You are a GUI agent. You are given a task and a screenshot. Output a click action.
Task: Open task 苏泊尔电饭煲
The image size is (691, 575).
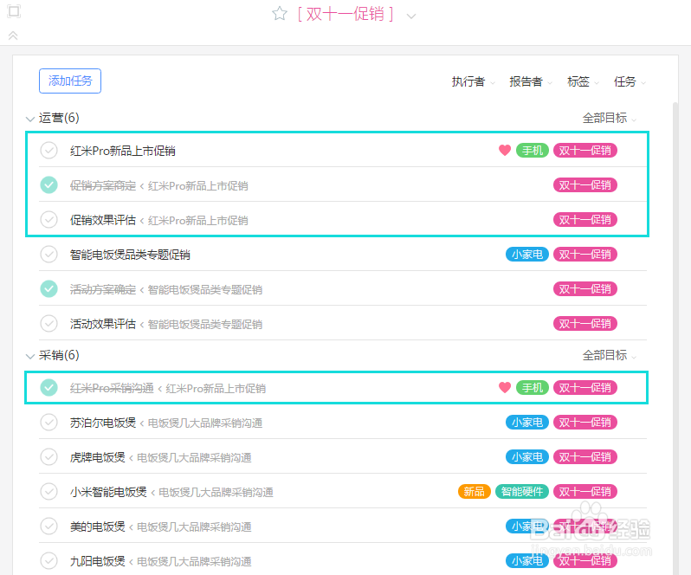point(103,423)
